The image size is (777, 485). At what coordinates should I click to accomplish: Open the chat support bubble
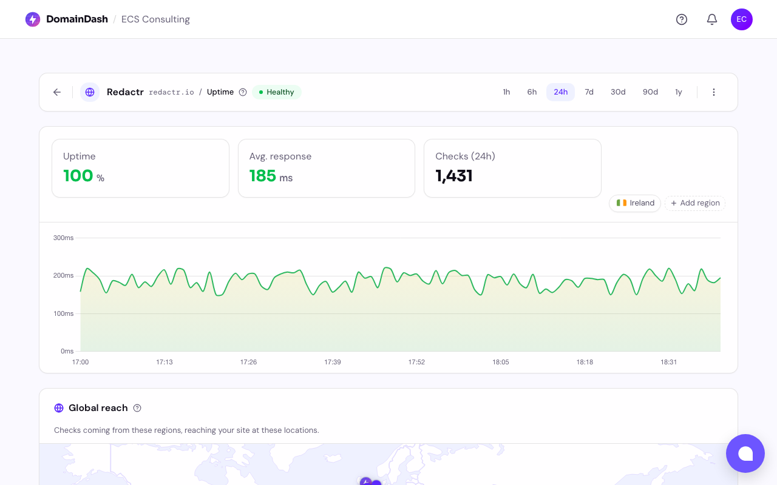pos(745,453)
